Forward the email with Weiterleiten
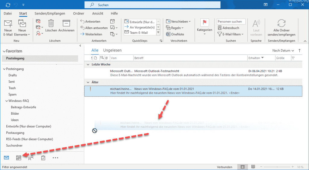 [x=91, y=34]
